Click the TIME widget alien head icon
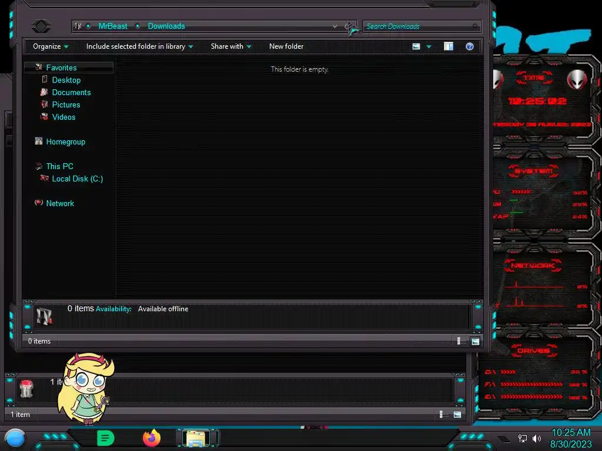 [577, 80]
